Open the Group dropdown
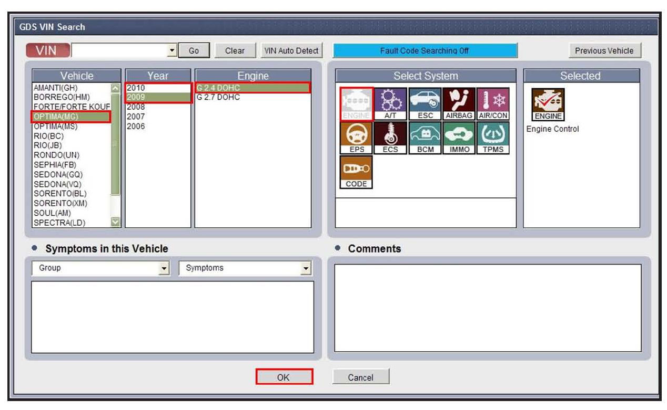Image resolution: width=667 pixels, height=410 pixels. 164,268
